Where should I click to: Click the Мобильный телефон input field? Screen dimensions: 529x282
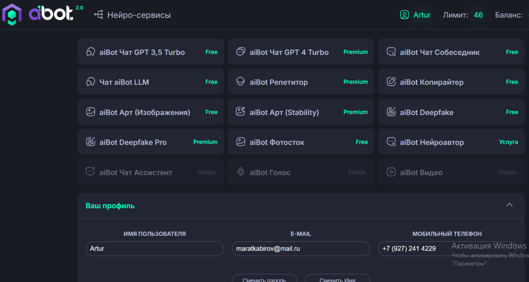pos(447,249)
